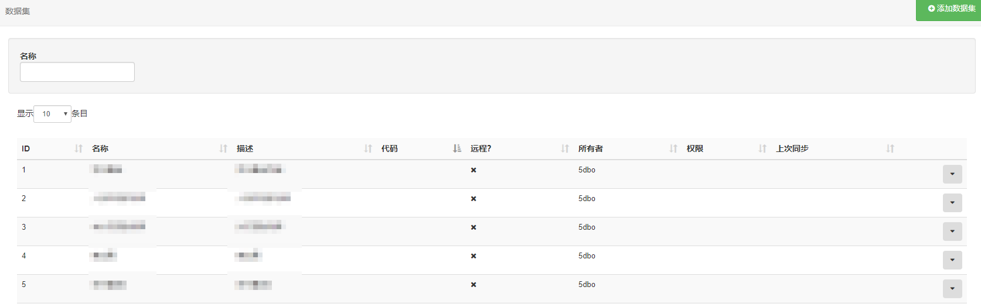The image size is (981, 304).
Task: Click ID cell 5 in the table
Action: (x=24, y=285)
